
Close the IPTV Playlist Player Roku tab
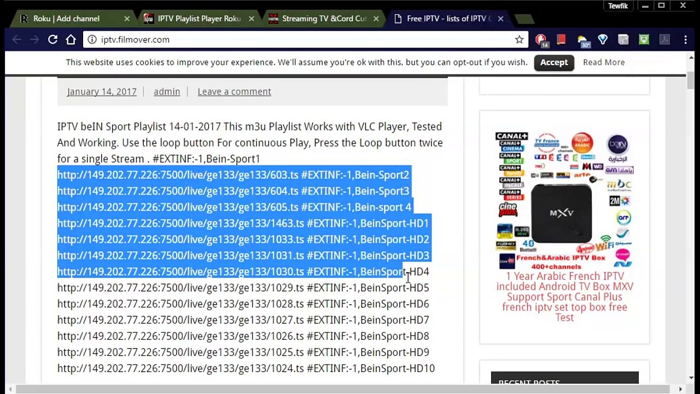tap(251, 19)
